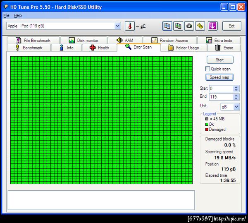Decrease the End value with down arrow

click(236, 98)
